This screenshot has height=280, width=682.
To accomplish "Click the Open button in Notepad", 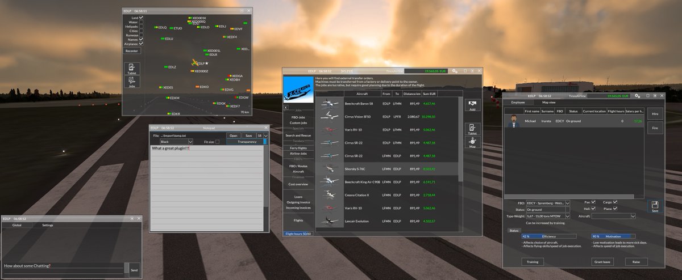I will 233,135.
